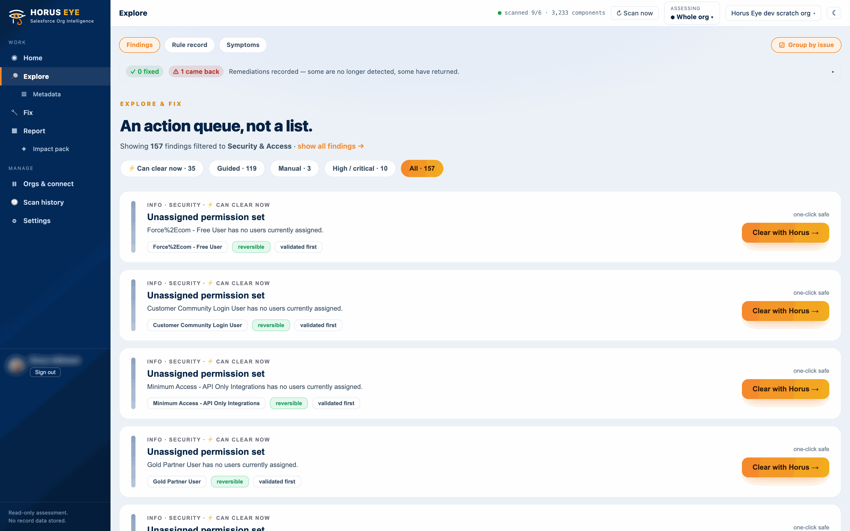Open the Report section
The image size is (850, 531).
[55, 131]
